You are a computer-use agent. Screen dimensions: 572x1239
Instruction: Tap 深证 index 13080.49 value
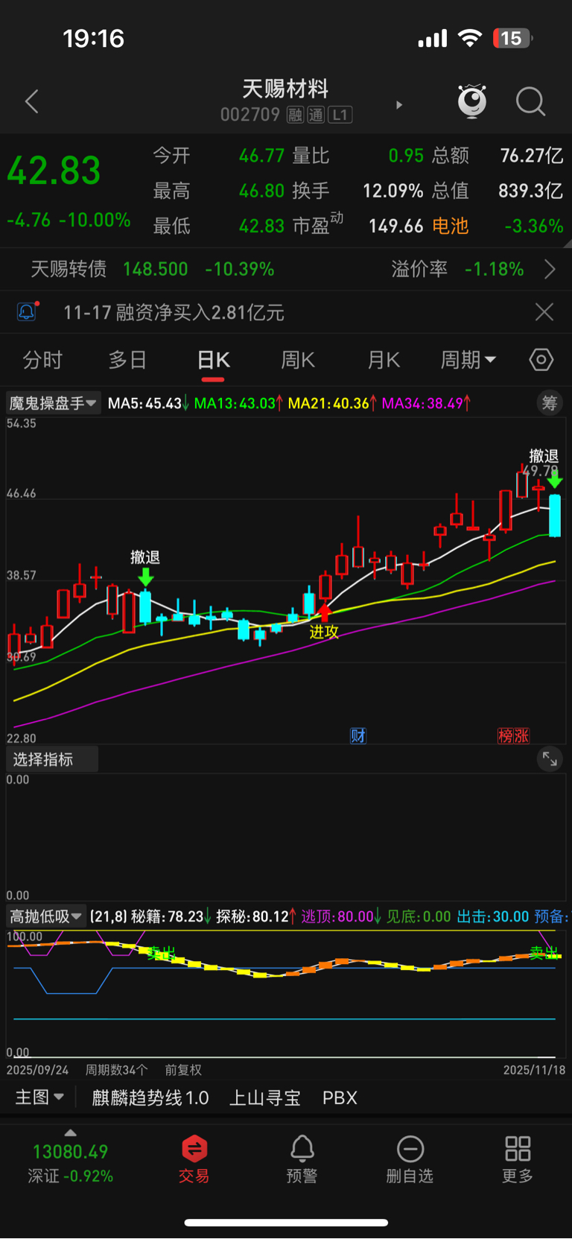[70, 1152]
